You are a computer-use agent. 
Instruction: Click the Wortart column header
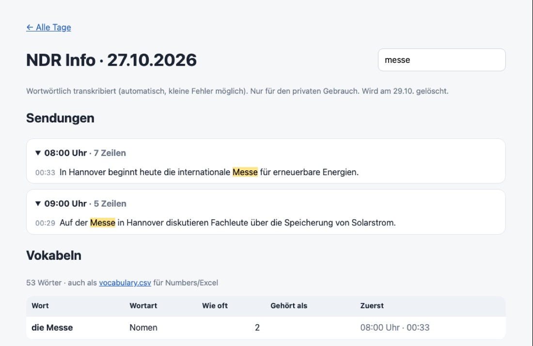(x=143, y=306)
